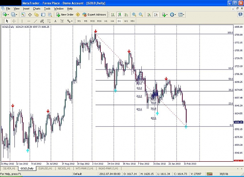Open the Templates dropdown
The height and width of the screenshot is (177, 244).
(181, 14)
